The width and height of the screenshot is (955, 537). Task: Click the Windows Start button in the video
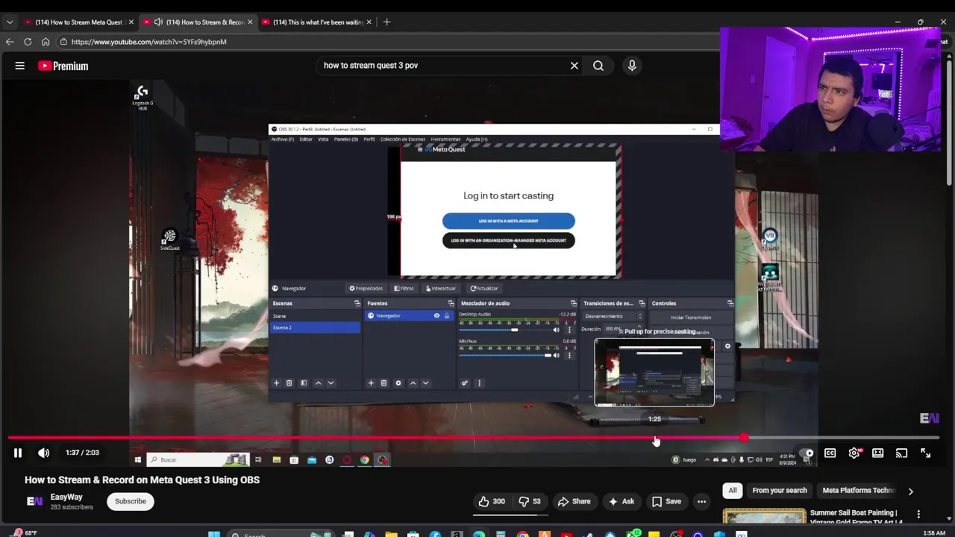coord(137,459)
